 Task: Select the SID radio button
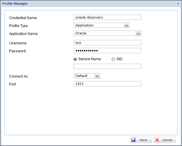[113, 59]
